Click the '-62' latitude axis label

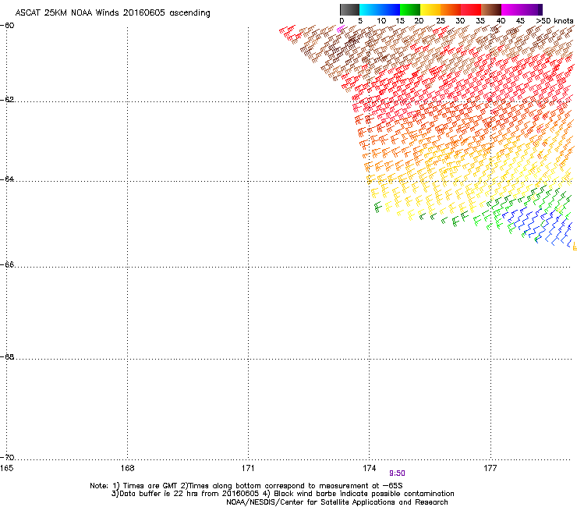pyautogui.click(x=7, y=100)
